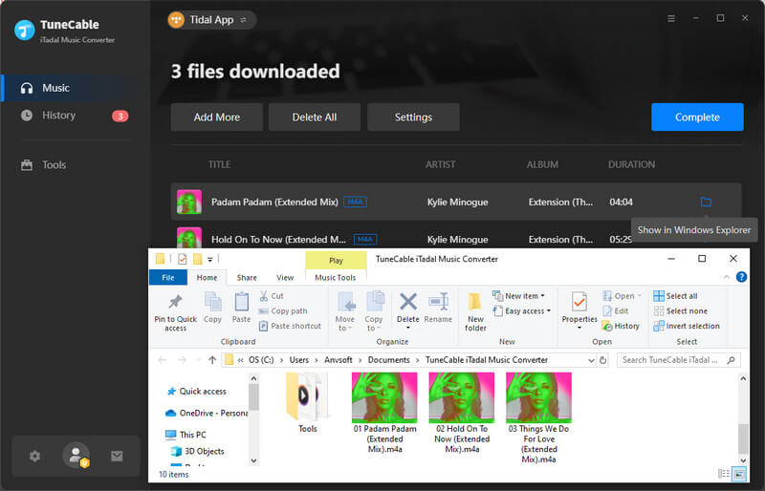Click Paste shortcut in ribbon
The height and width of the screenshot is (491, 765).
click(290, 326)
